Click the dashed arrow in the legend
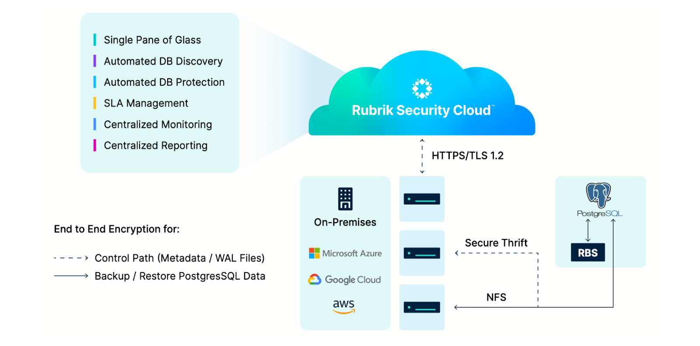 click(x=71, y=258)
